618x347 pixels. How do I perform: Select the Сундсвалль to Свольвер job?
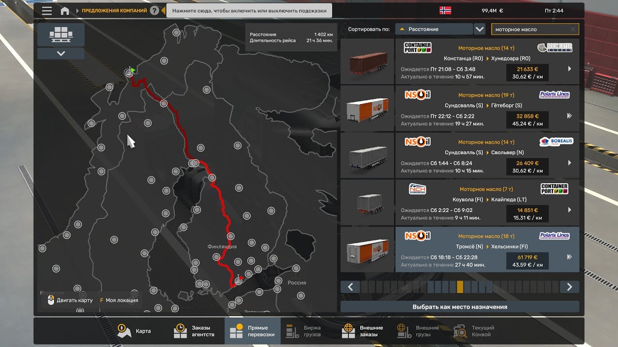tap(487, 155)
